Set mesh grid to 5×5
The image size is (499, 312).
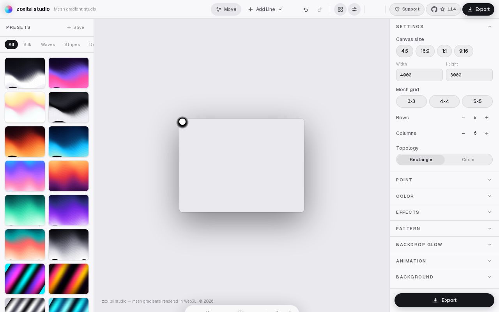click(477, 101)
